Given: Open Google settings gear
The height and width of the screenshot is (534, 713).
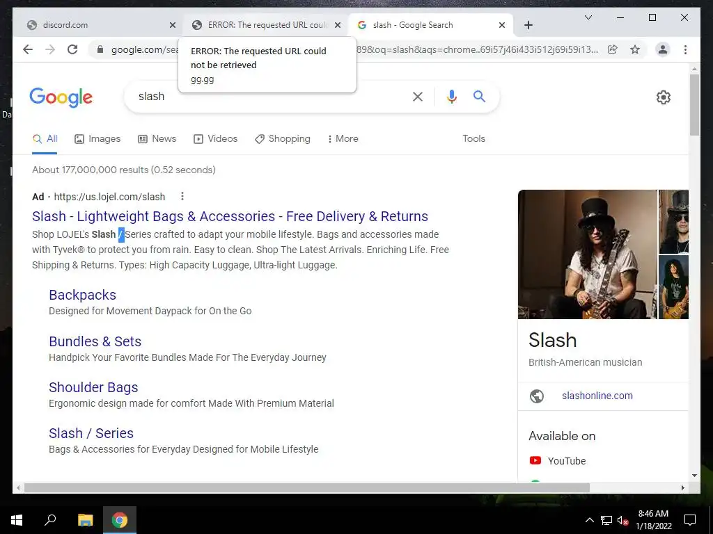Looking at the screenshot, I should [x=663, y=97].
